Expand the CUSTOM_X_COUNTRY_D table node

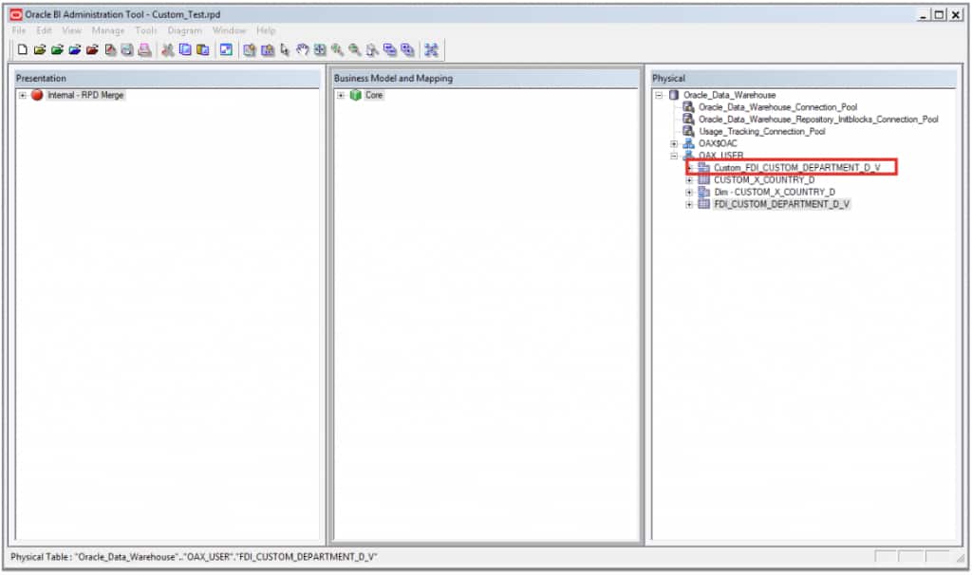click(x=689, y=179)
